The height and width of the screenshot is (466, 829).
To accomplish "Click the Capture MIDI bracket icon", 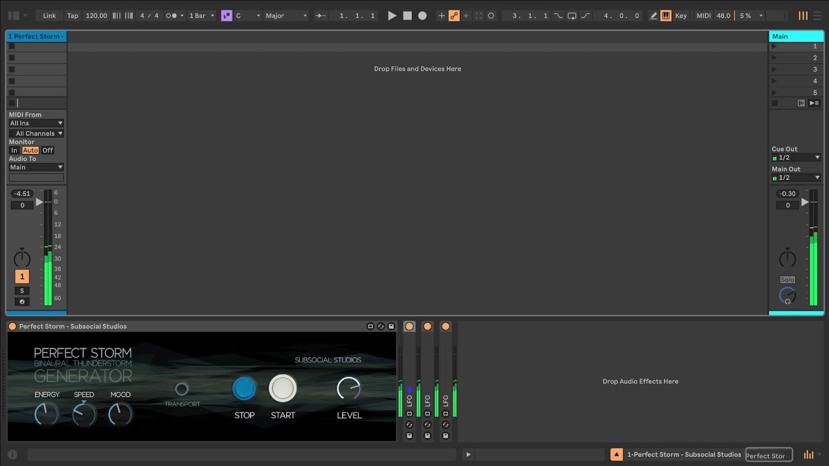I will click(479, 16).
